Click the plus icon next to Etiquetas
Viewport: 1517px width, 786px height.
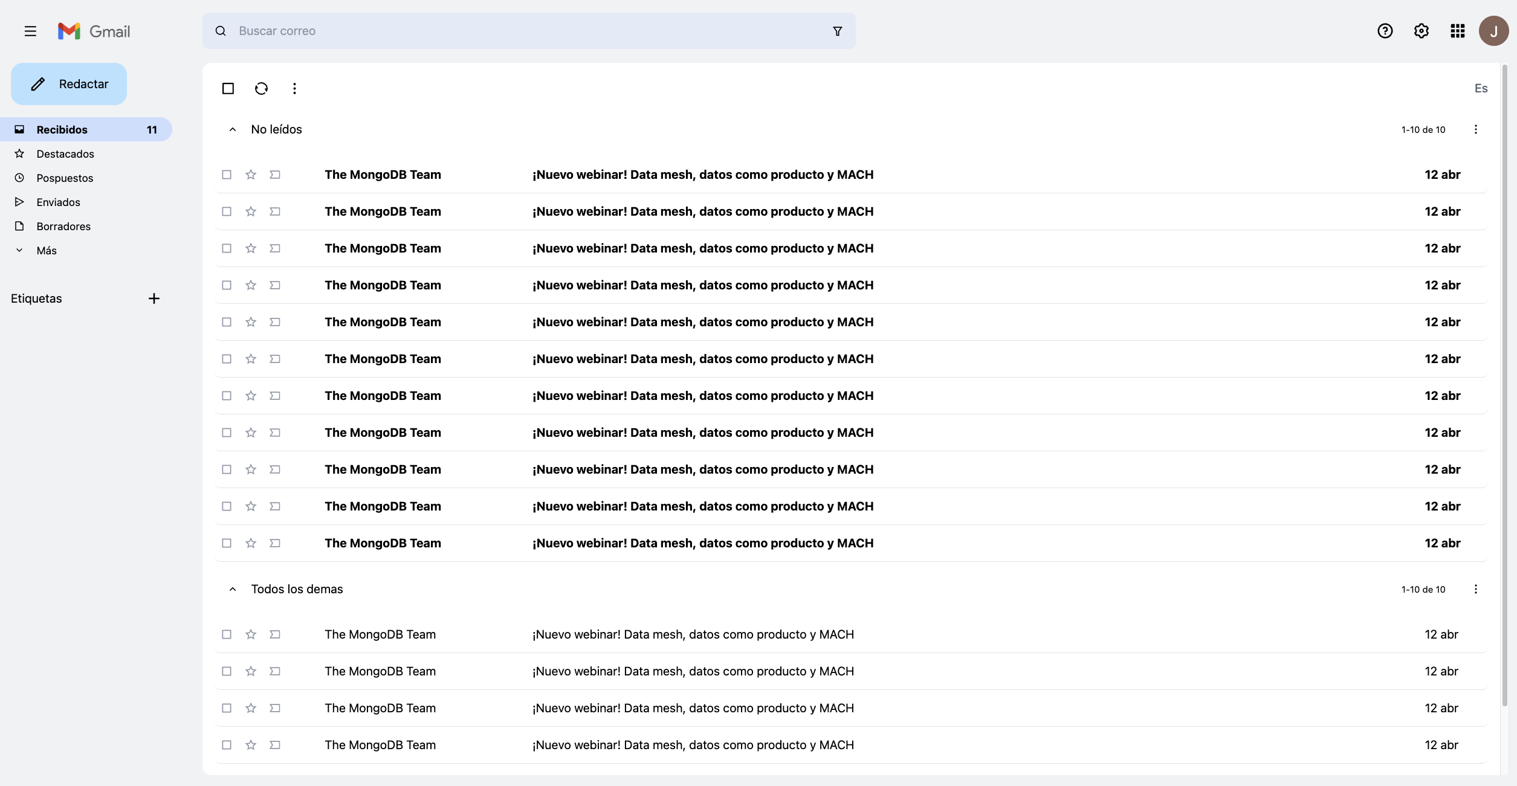[x=154, y=298]
